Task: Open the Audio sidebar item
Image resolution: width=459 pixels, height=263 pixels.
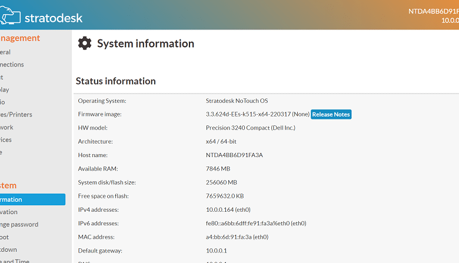Action: tap(2, 102)
